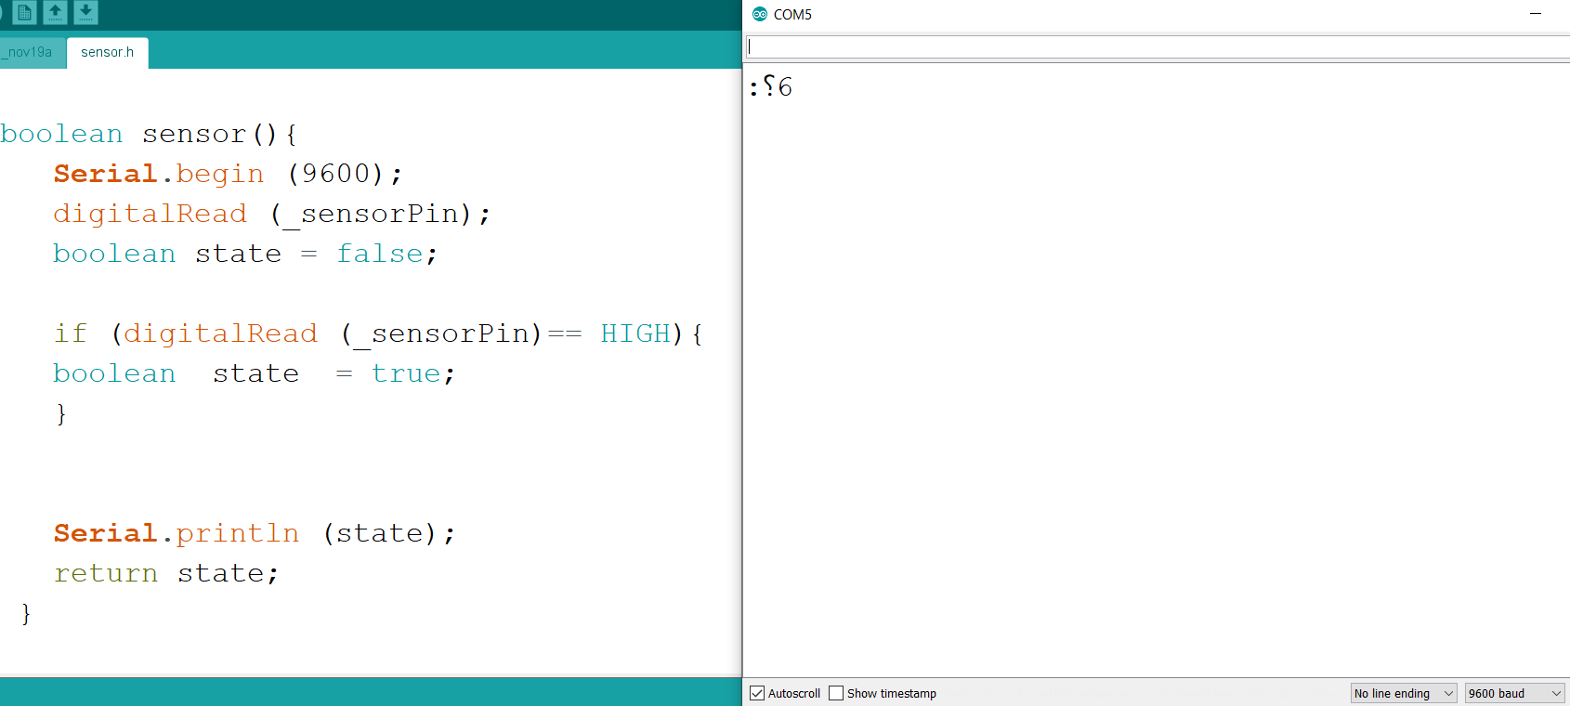This screenshot has height=706, width=1570.
Task: Click the 'if (digitalRead' condition line
Action: point(378,333)
